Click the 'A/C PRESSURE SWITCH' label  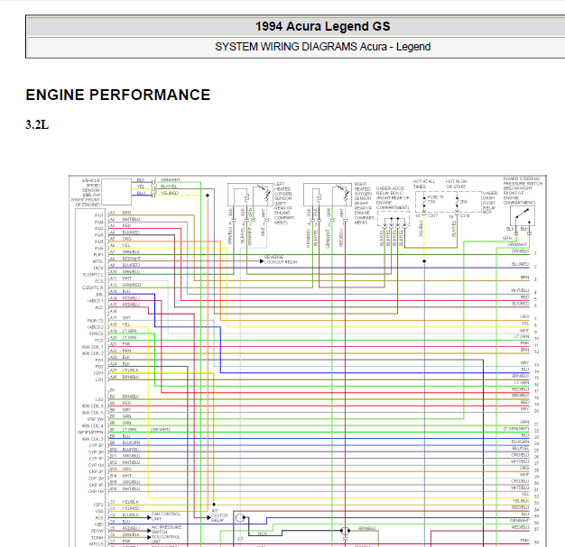click(x=166, y=529)
